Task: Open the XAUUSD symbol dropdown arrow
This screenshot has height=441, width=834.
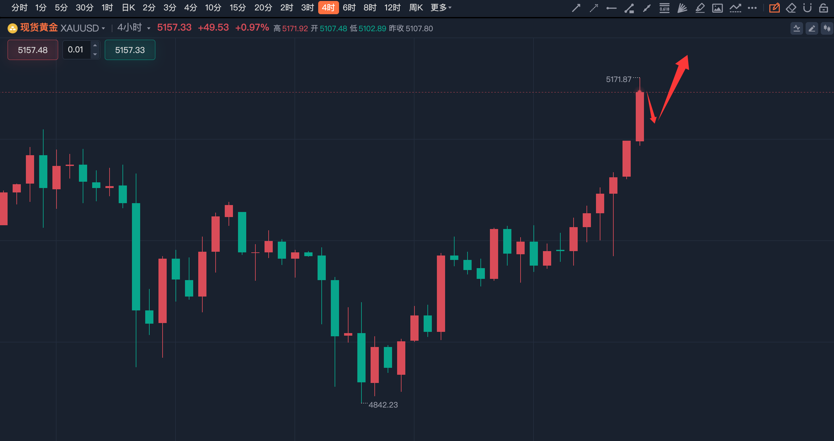Action: pos(103,28)
